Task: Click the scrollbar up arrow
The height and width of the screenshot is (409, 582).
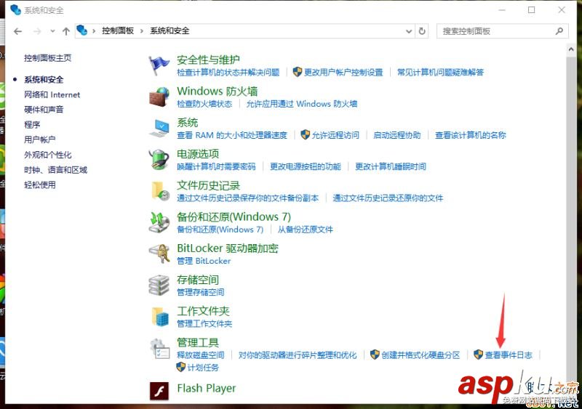Action: [571, 49]
